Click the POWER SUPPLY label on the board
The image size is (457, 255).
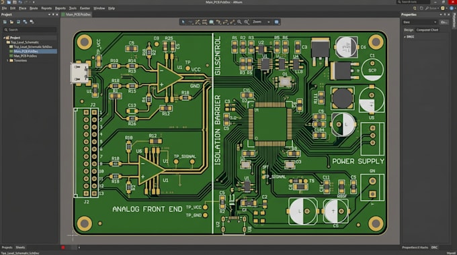358,161
